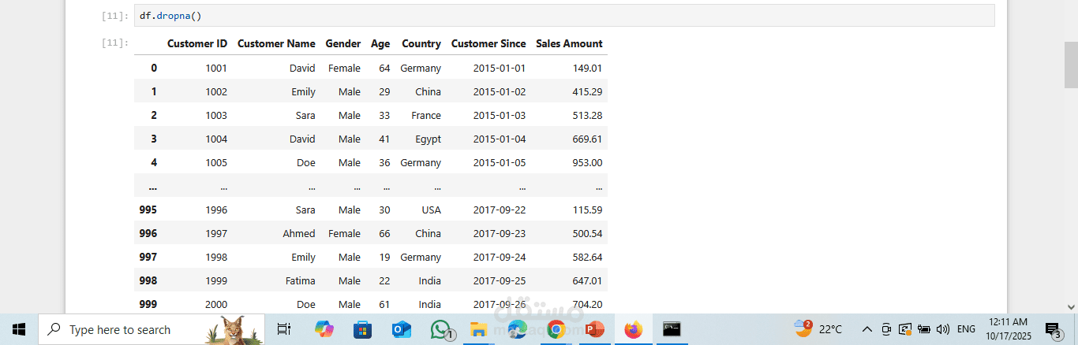This screenshot has width=1078, height=345.
Task: Open WhatsApp taskbar icon
Action: click(x=441, y=329)
